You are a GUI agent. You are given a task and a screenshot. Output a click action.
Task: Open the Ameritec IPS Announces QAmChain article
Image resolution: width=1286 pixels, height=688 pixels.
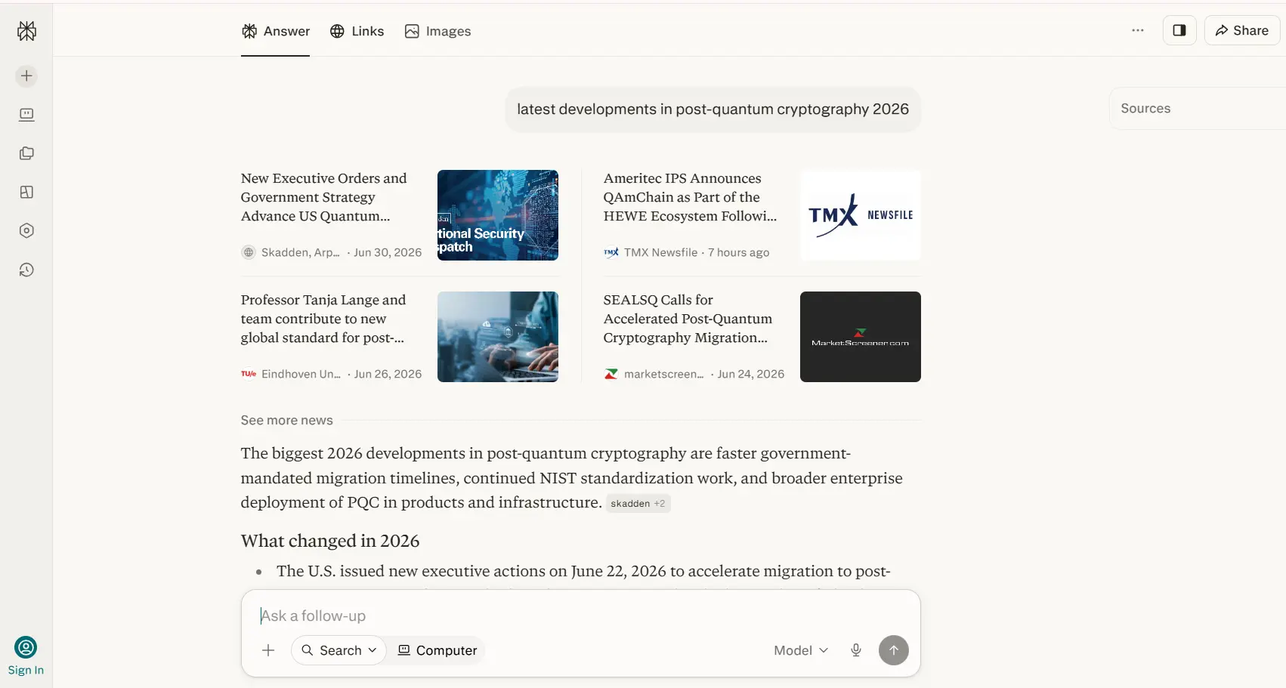690,197
